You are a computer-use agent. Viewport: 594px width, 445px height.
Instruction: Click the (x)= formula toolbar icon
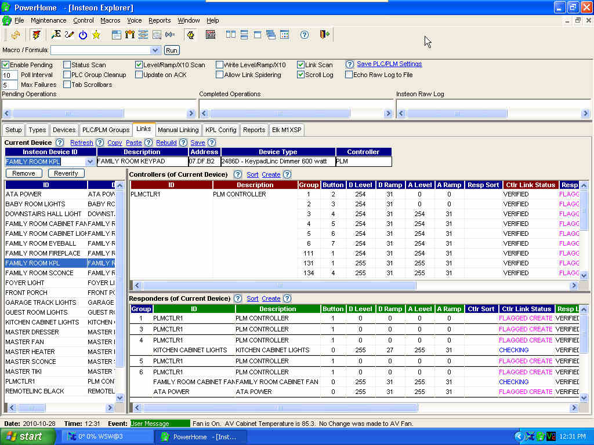[x=170, y=35]
